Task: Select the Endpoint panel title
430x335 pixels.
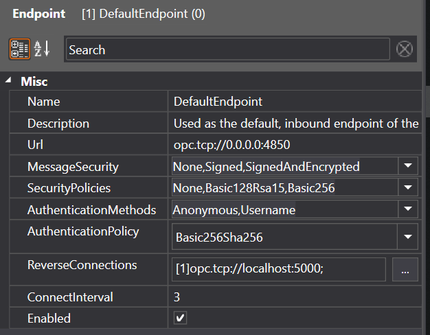Action: tap(39, 14)
